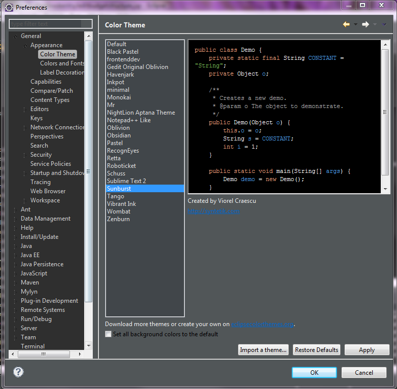Click the Apply button
The width and height of the screenshot is (397, 389).
tap(367, 350)
